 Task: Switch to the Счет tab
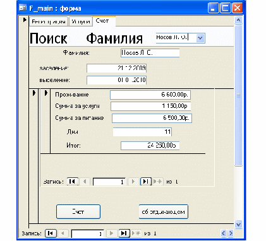point(102,21)
